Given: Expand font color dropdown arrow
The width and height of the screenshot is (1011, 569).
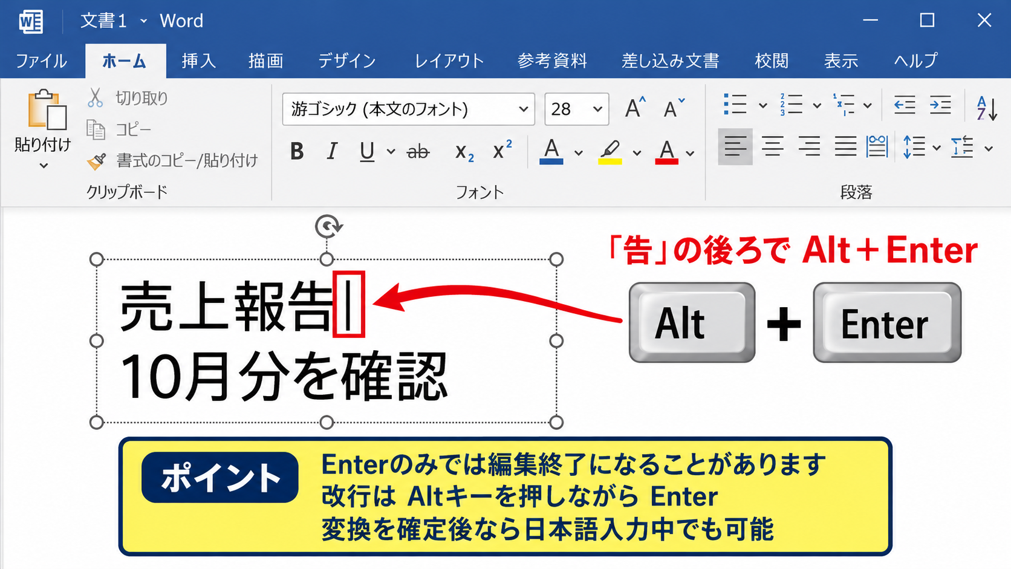Looking at the screenshot, I should tap(690, 153).
